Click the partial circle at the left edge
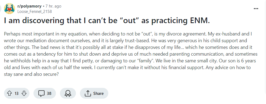 pyautogui.click(x=1, y=9)
